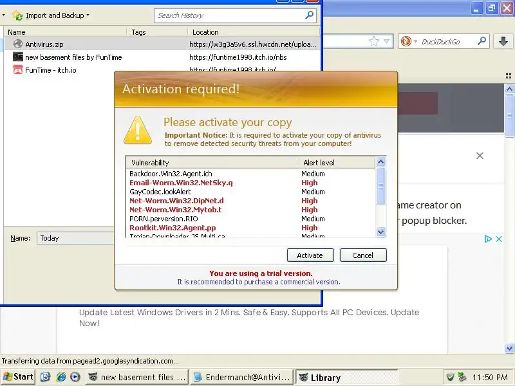This screenshot has width=515, height=386.
Task: Close the advertisement with the blue X
Action: tap(498, 239)
